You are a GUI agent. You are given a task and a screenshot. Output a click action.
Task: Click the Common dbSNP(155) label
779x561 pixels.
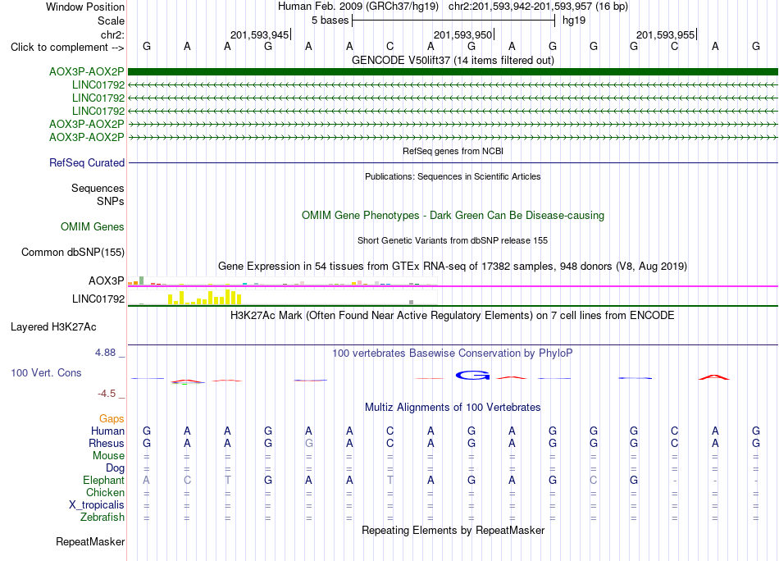[73, 253]
